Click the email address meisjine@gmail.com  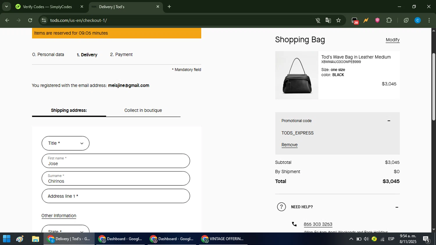[x=128, y=85]
